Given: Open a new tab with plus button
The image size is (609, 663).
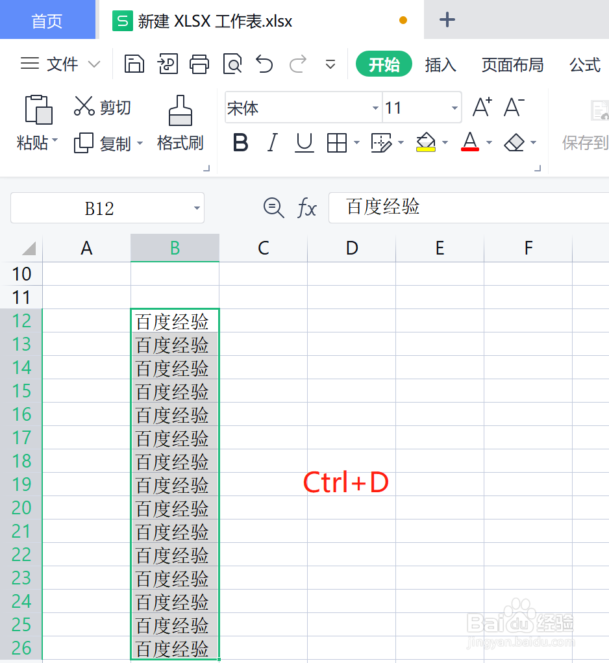Looking at the screenshot, I should pyautogui.click(x=447, y=19).
